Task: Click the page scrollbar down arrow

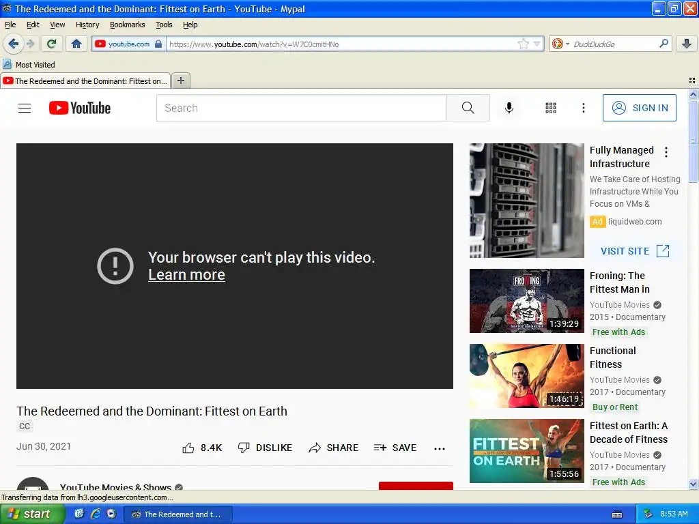Action: tap(693, 484)
